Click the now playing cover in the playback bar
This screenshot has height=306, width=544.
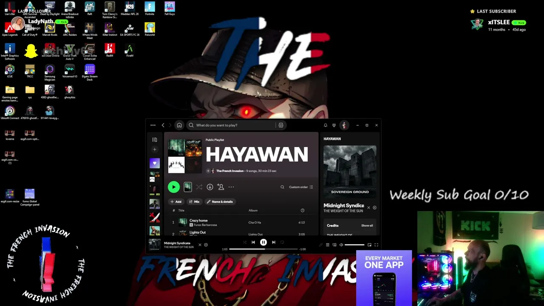click(155, 245)
